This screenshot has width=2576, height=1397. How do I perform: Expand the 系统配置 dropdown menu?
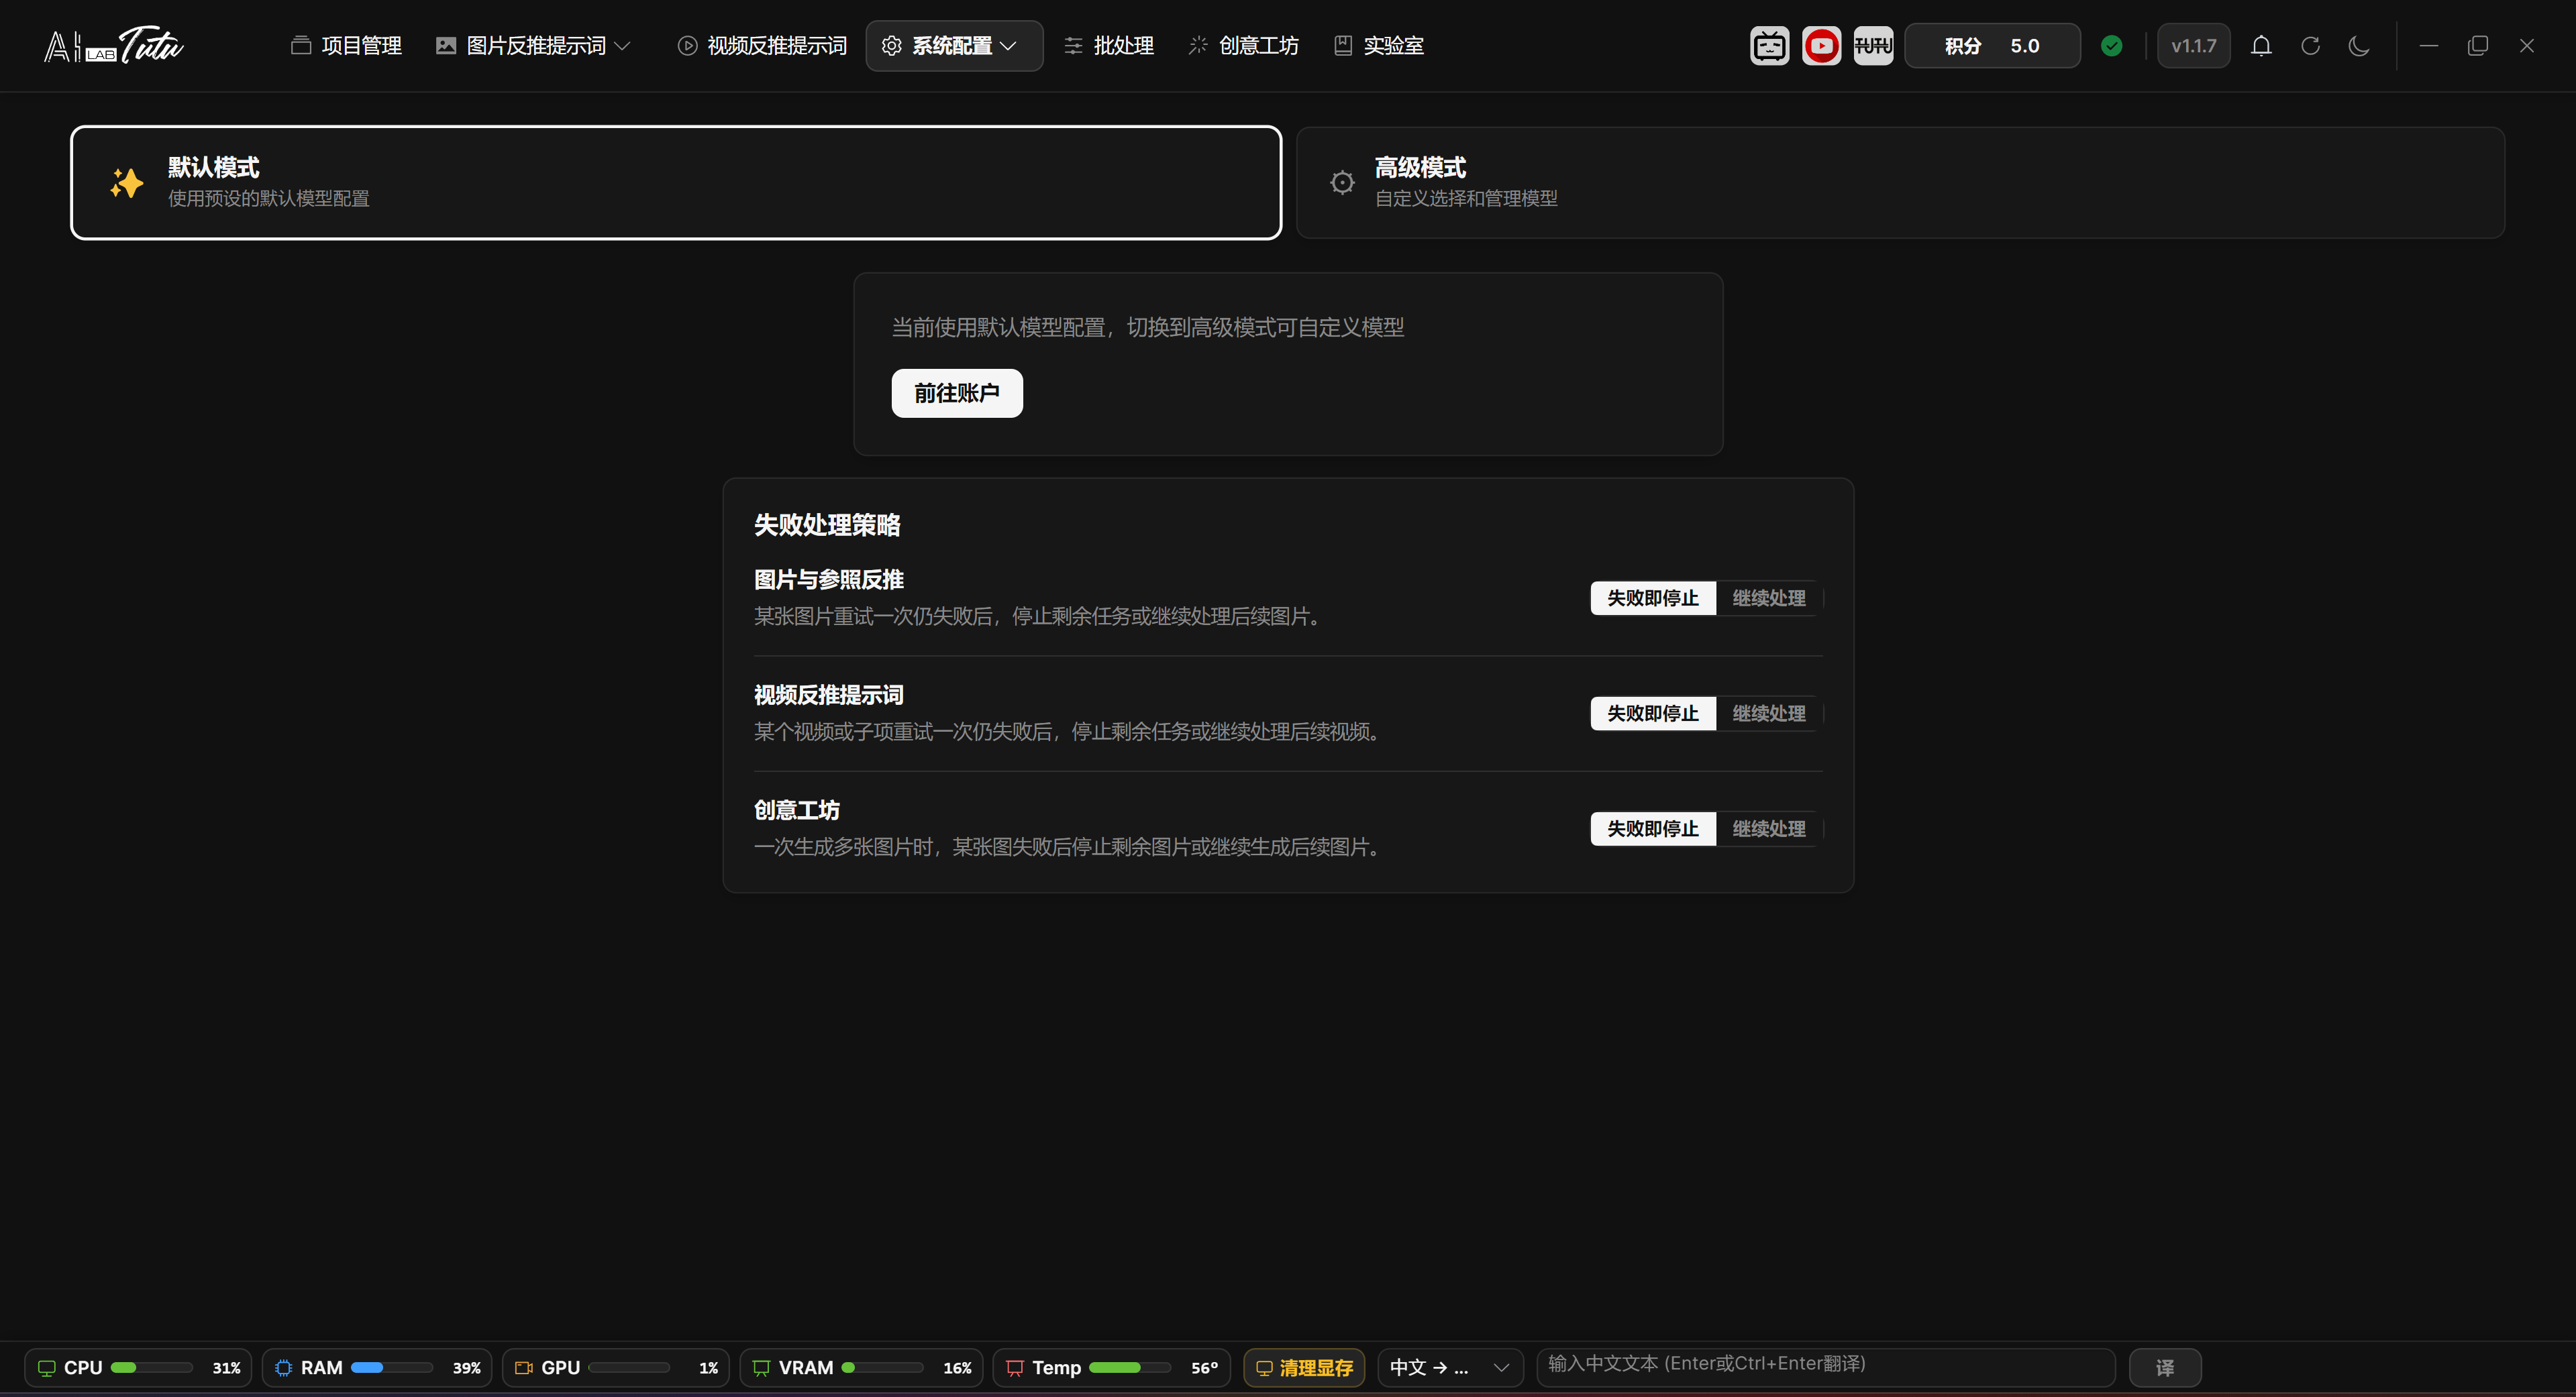[x=954, y=46]
